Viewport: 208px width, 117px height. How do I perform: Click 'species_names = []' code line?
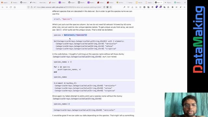coord(63,62)
